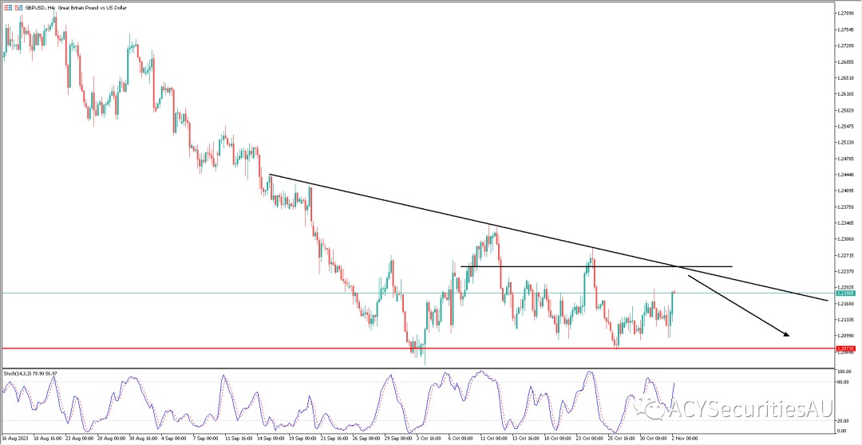862x445 pixels.
Task: Select the short black horizontal resistance line
Action: click(x=596, y=266)
